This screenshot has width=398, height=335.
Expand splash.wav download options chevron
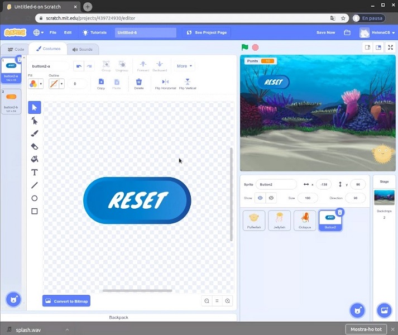[68, 329]
